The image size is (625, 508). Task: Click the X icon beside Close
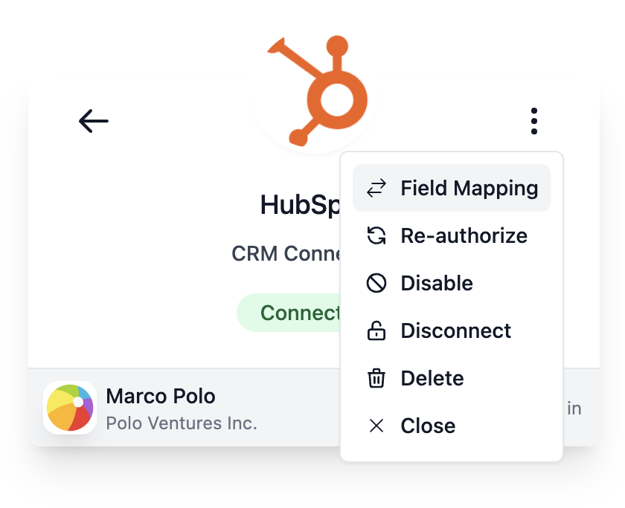pyautogui.click(x=376, y=426)
